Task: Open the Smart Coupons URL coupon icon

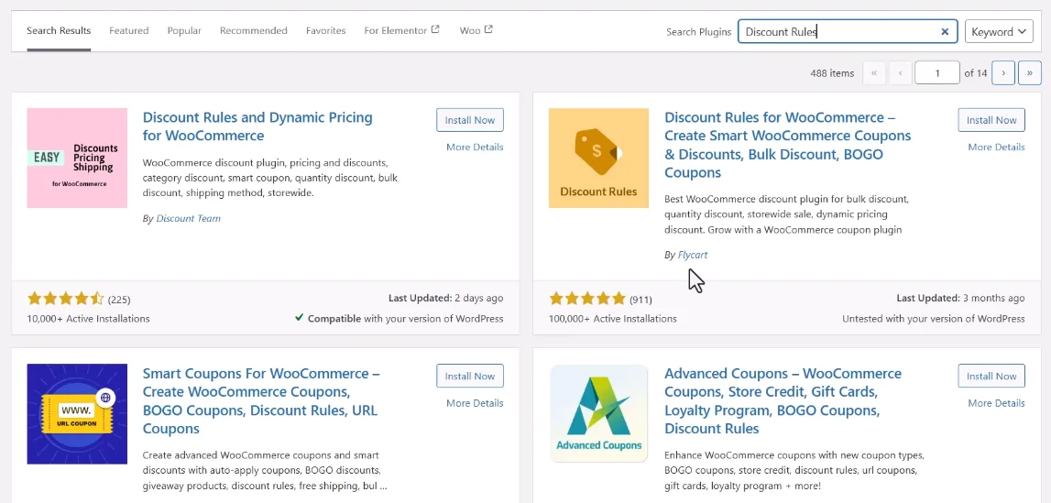Action: coord(77,414)
